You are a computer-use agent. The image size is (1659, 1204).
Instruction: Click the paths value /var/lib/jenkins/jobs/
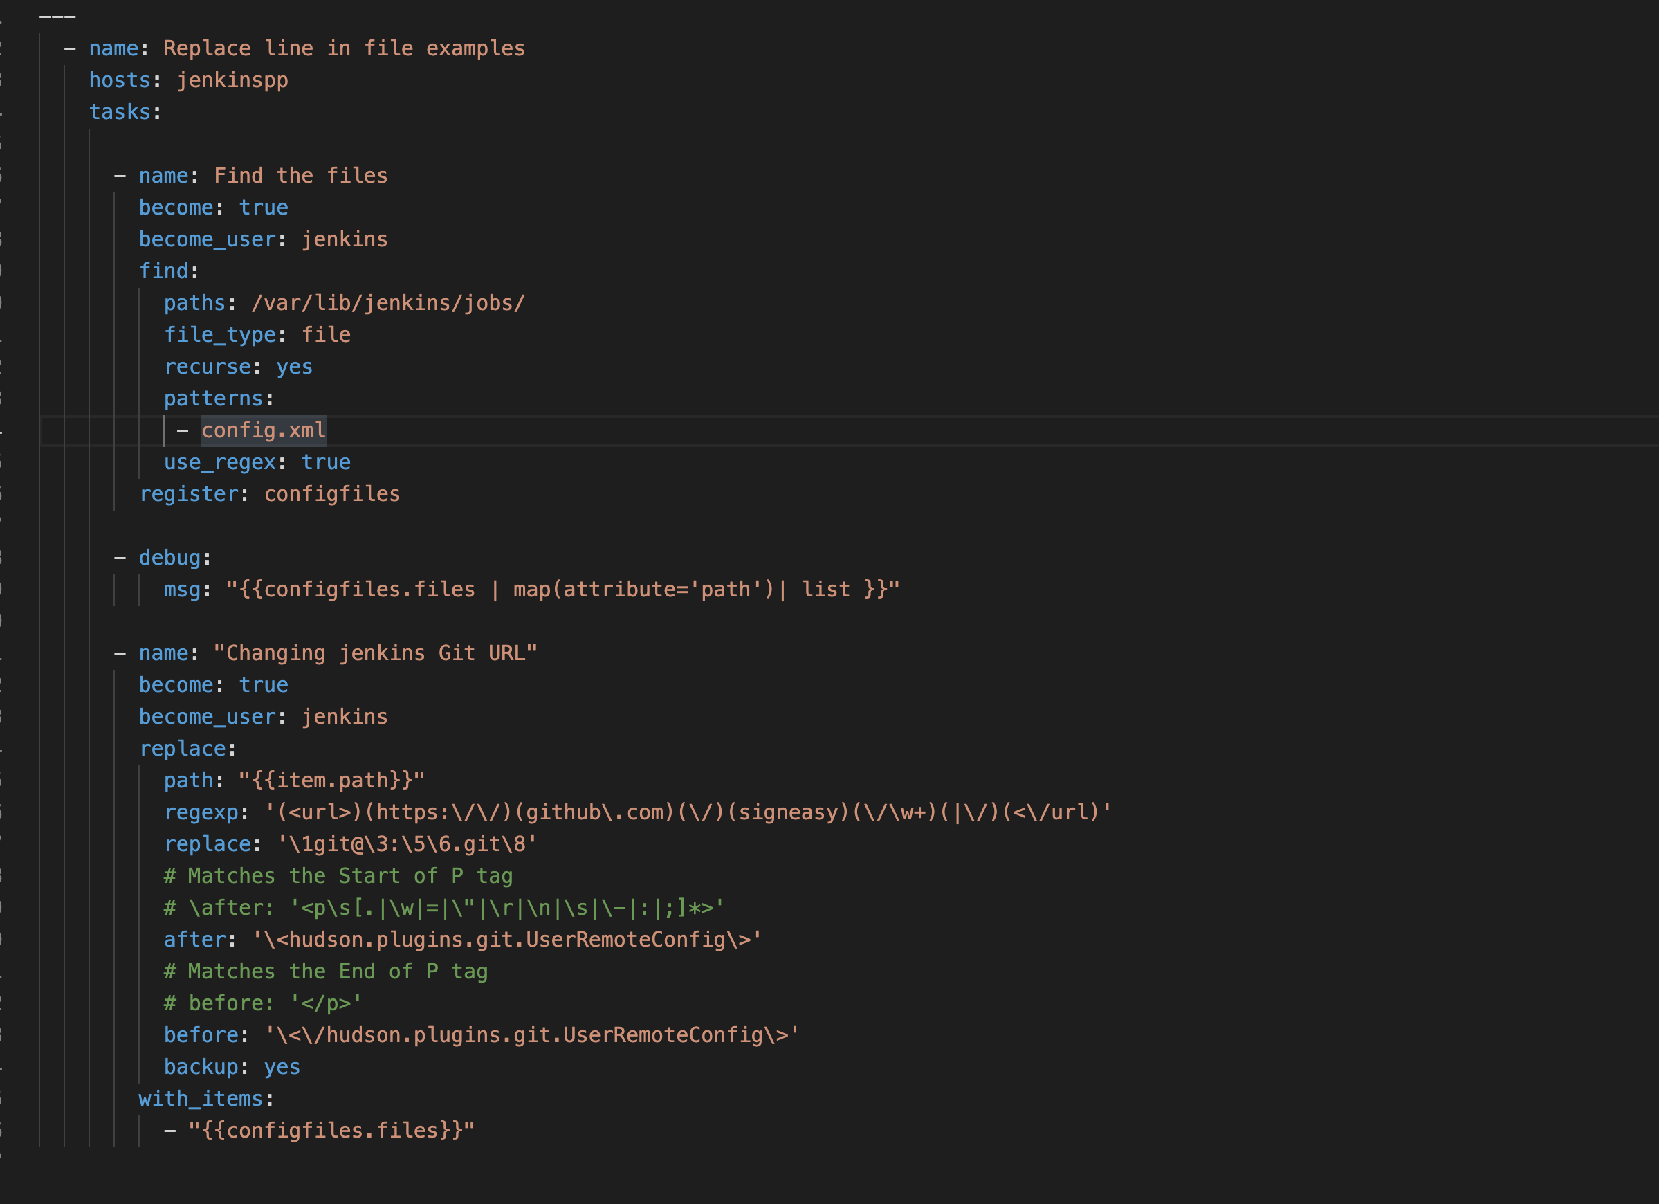click(387, 302)
